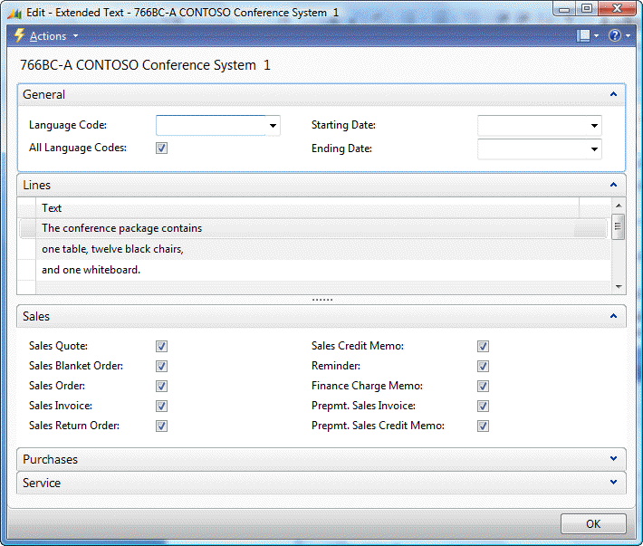Select the row selector of the first line
This screenshot has width=643, height=546.
point(28,228)
